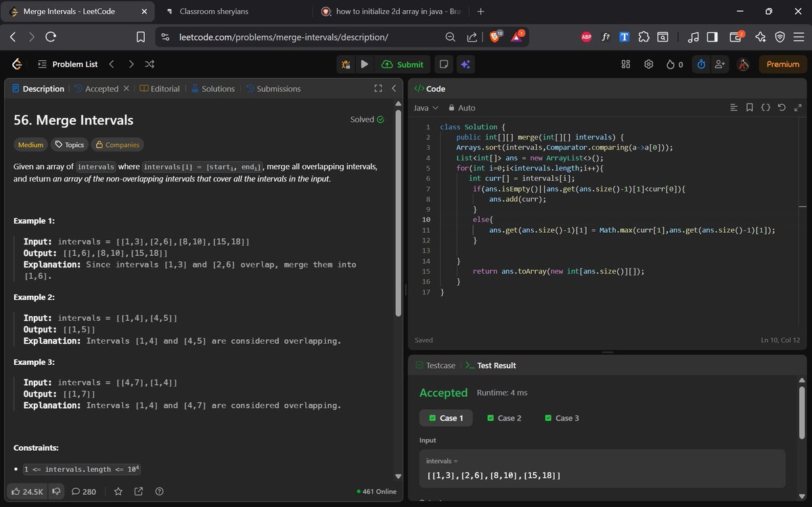Open a new browser tab
The image size is (812, 507).
pos(480,12)
